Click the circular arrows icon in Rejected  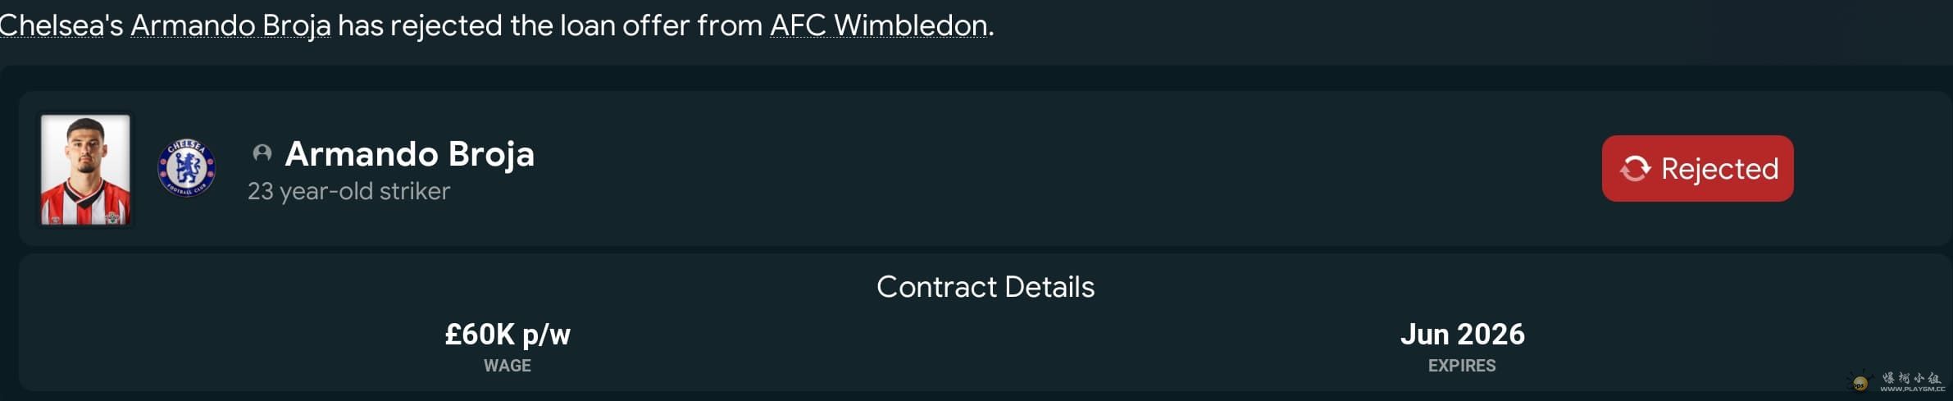pyautogui.click(x=1635, y=168)
